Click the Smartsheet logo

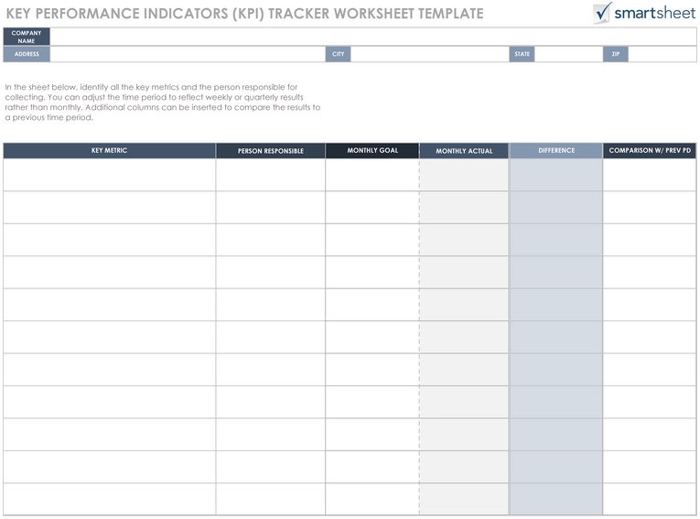pos(644,13)
